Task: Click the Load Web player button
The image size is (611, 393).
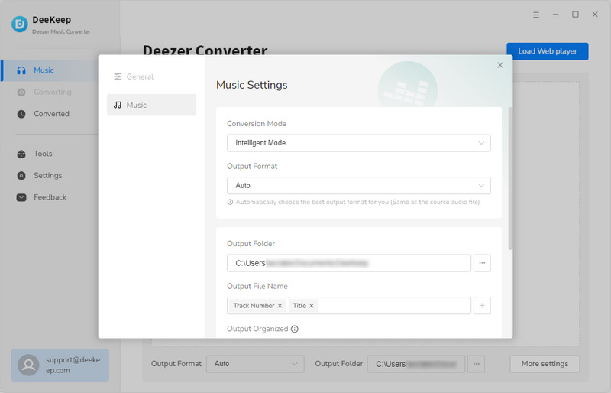Action: point(548,51)
